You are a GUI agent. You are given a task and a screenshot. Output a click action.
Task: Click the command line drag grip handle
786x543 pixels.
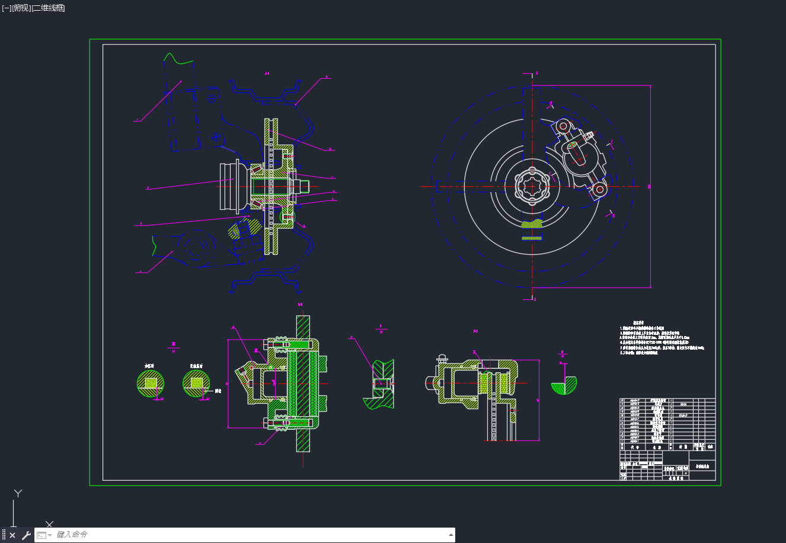tap(4, 535)
